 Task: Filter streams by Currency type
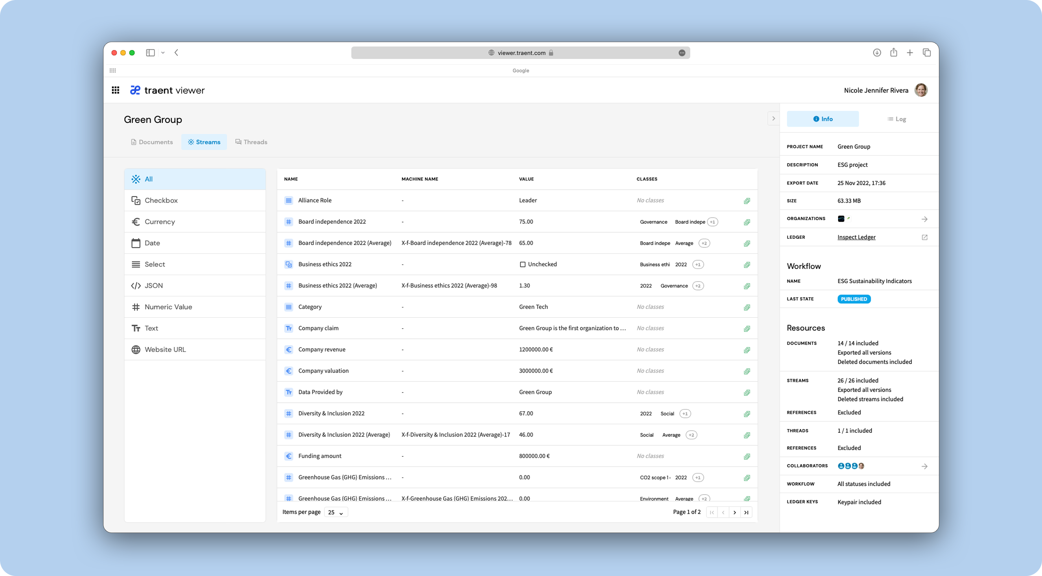[x=195, y=222]
